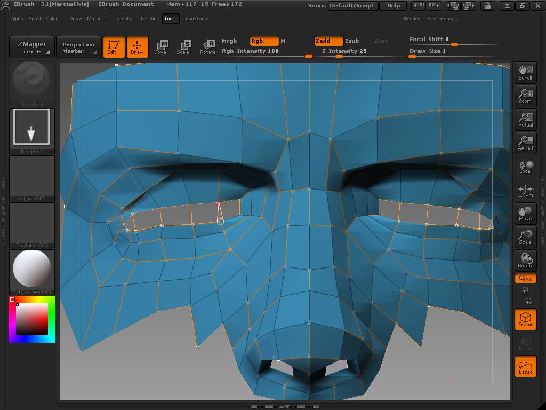This screenshot has width=546, height=410.
Task: Toggle the orange Draw mode button
Action: click(x=137, y=47)
